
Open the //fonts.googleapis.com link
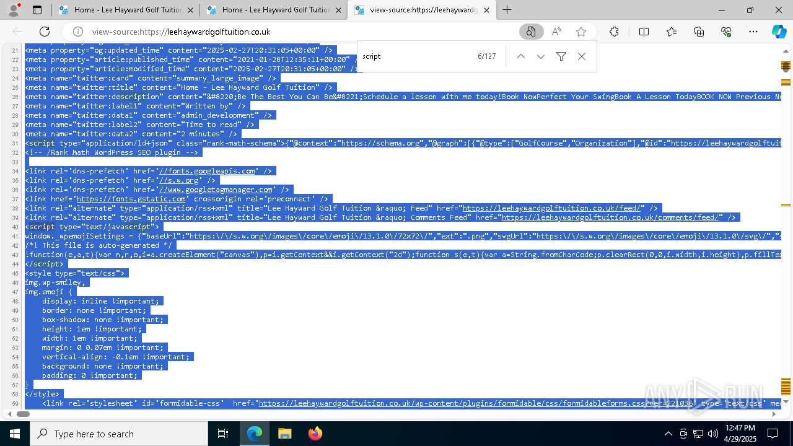coord(207,171)
